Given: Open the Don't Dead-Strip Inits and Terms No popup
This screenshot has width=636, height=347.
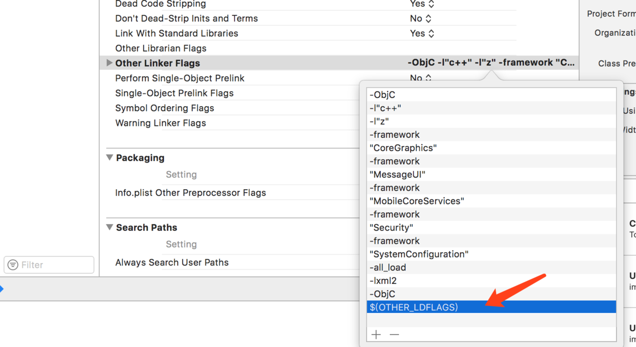Looking at the screenshot, I should (x=421, y=18).
